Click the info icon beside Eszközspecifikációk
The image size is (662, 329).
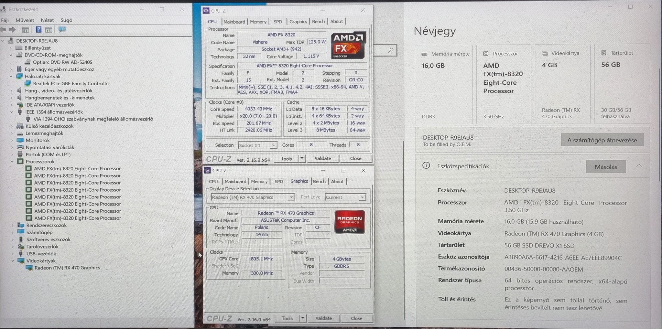426,166
